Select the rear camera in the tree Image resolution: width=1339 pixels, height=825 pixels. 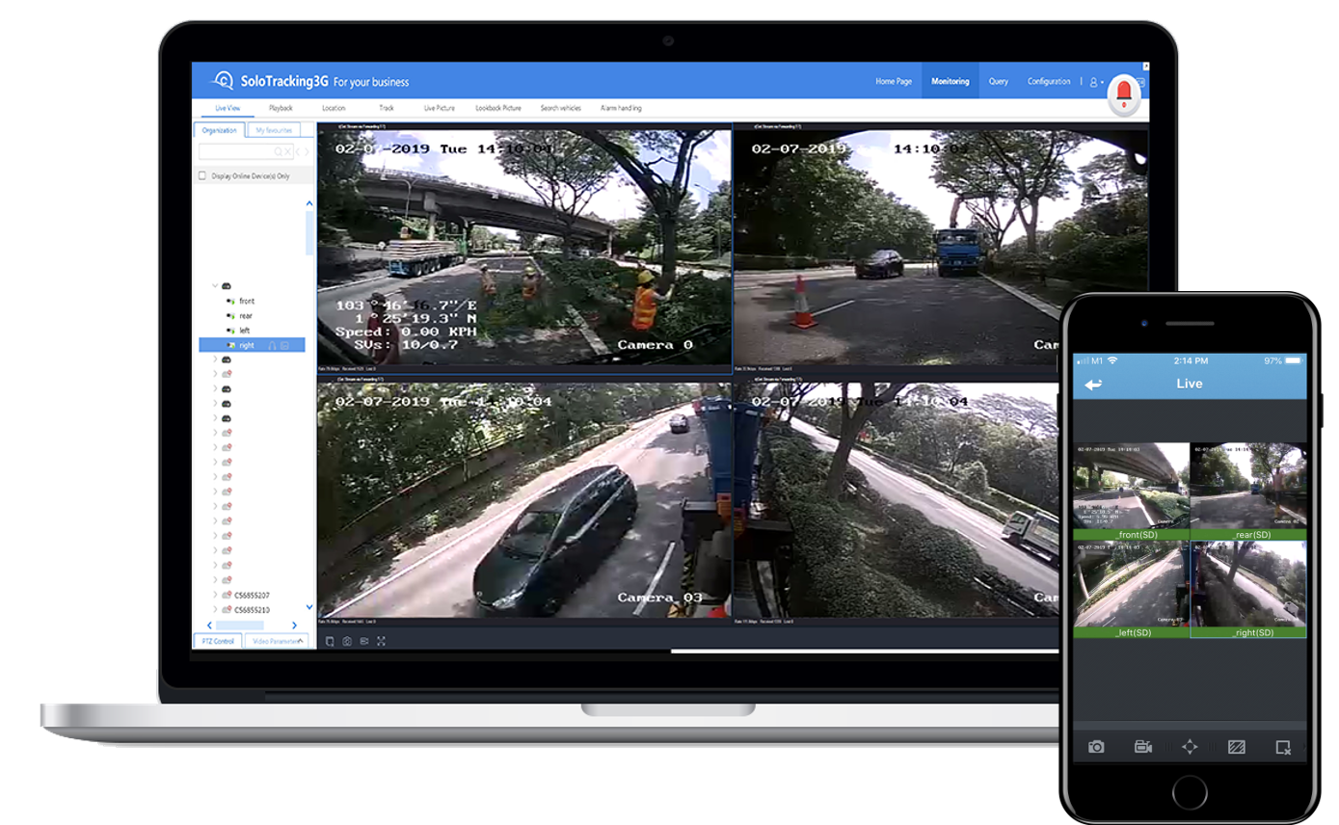pos(246,316)
